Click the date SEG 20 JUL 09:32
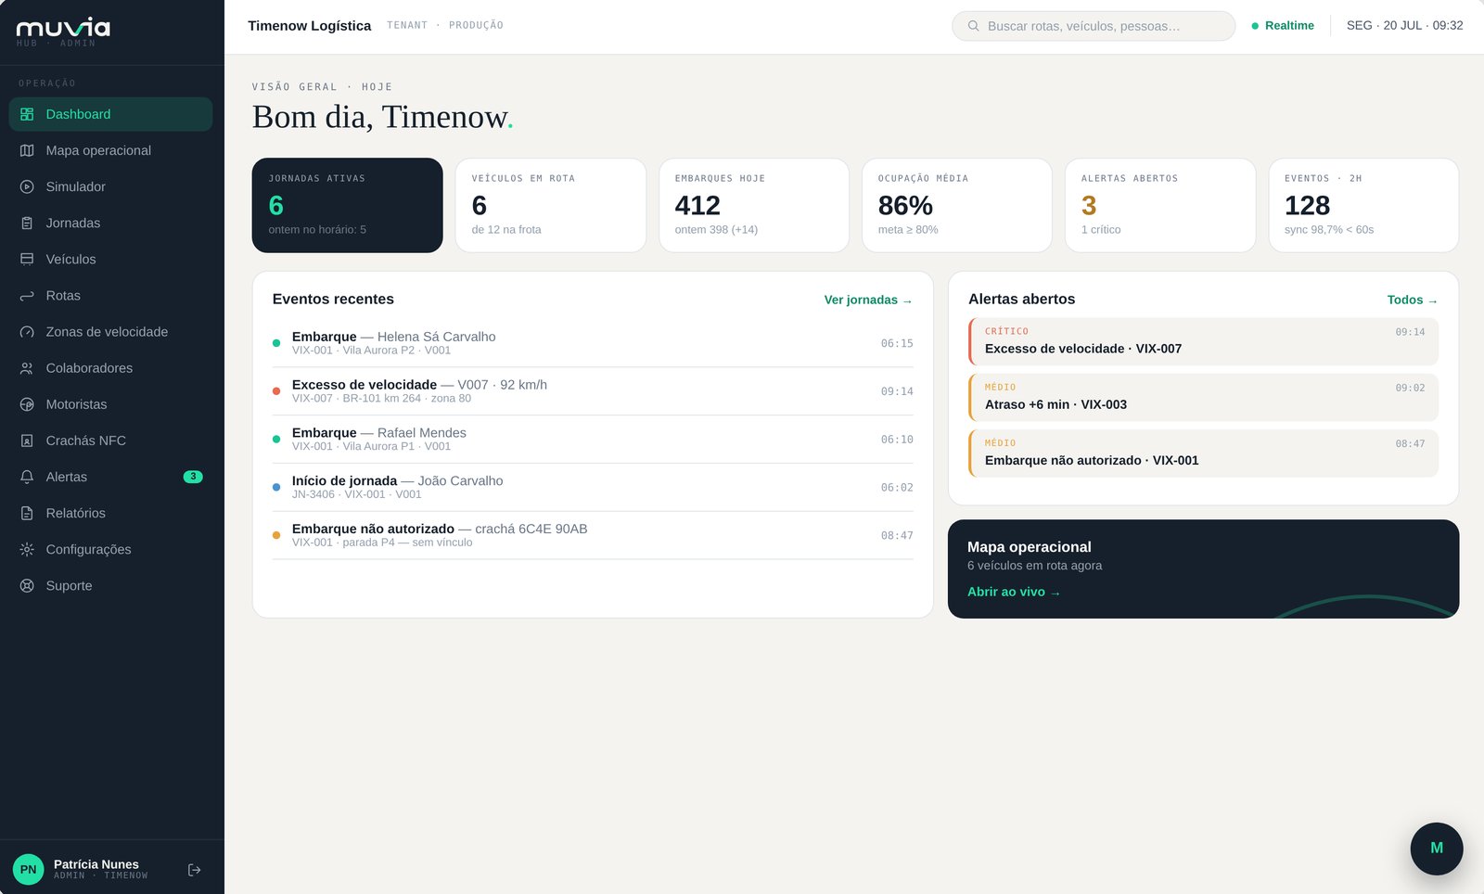This screenshot has width=1484, height=894. [x=1404, y=26]
